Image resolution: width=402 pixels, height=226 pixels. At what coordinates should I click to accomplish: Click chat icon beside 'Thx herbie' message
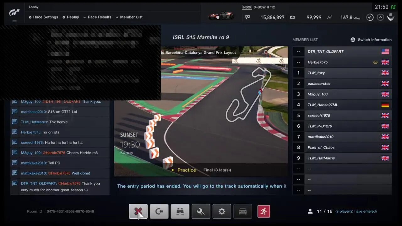(14, 122)
